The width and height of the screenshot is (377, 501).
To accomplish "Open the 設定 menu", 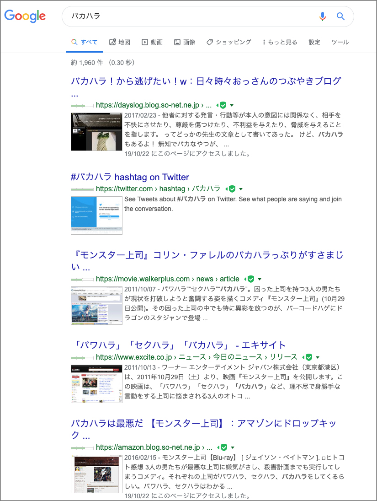I will click(x=314, y=42).
